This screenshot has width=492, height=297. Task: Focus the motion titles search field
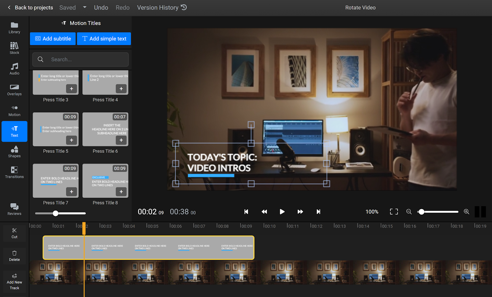[81, 60]
